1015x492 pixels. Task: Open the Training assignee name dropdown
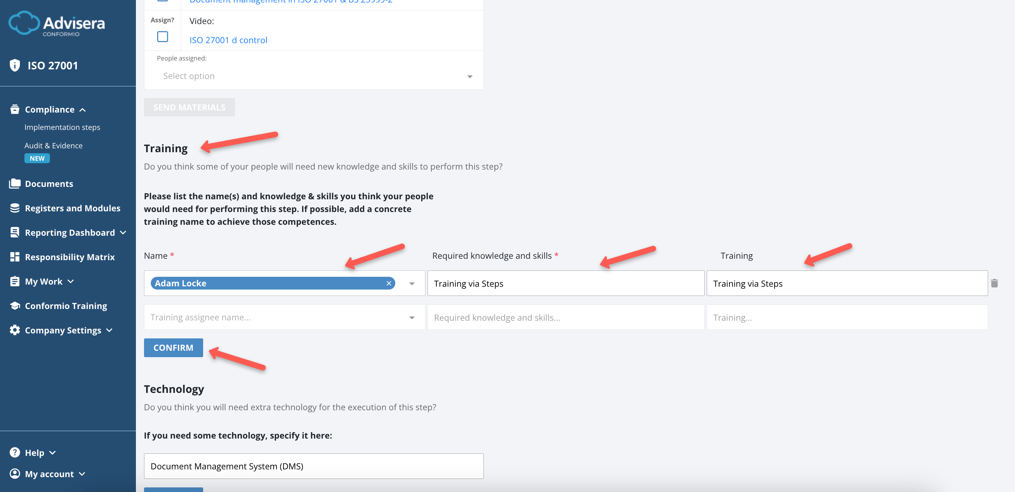point(284,317)
